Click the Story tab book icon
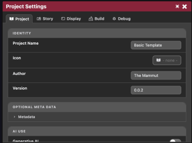Image resolution: width=192 pixels, height=143 pixels. pos(39,19)
